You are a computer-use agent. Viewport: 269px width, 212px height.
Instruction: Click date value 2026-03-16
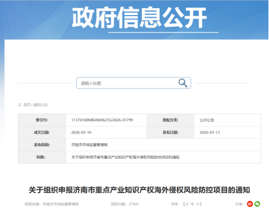pos(82,132)
